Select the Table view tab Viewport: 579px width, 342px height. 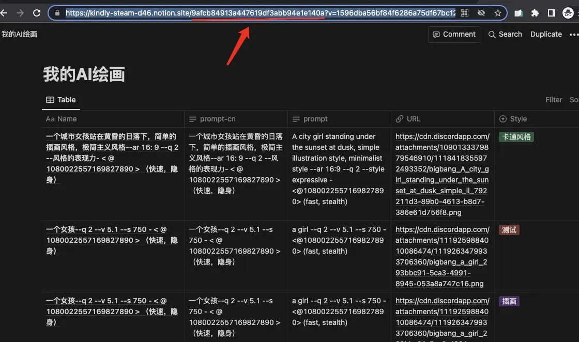[61, 100]
